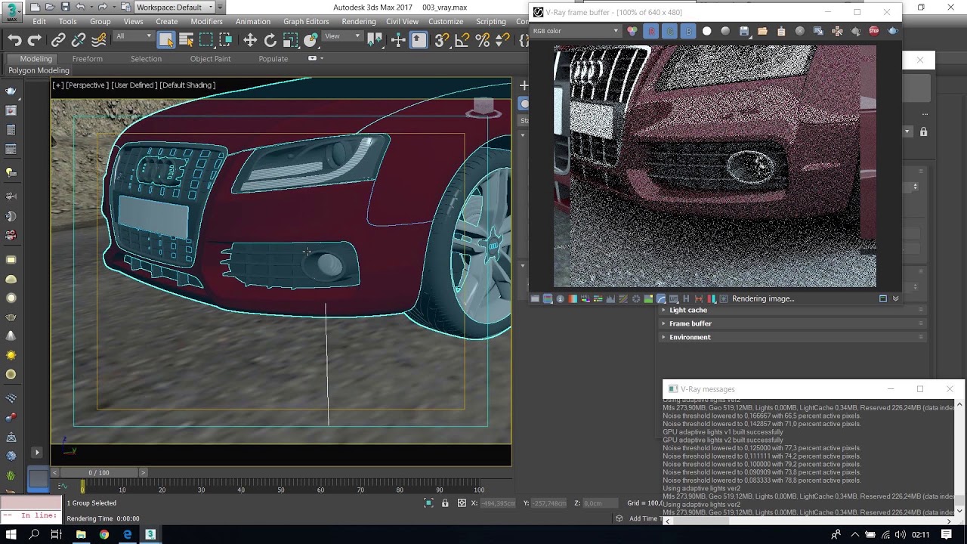967x544 pixels.
Task: Toggle the blue channel button
Action: pyautogui.click(x=688, y=31)
